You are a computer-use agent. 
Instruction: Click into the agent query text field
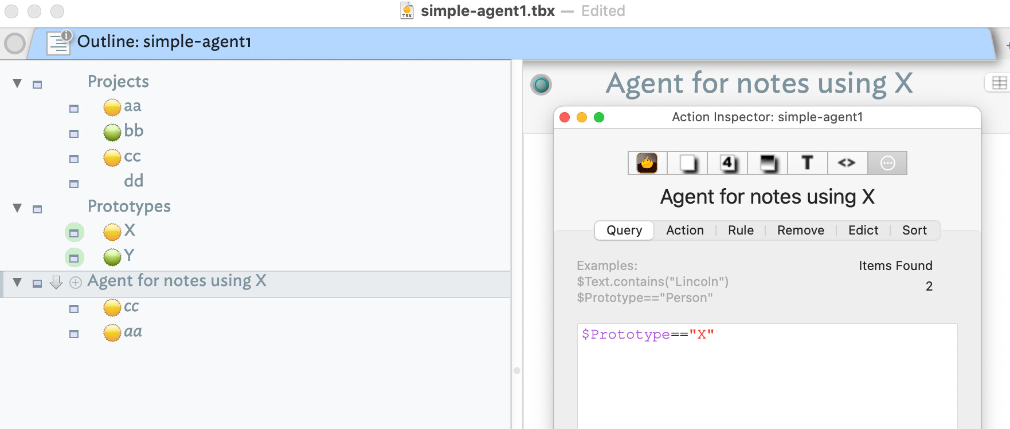pyautogui.click(x=767, y=372)
